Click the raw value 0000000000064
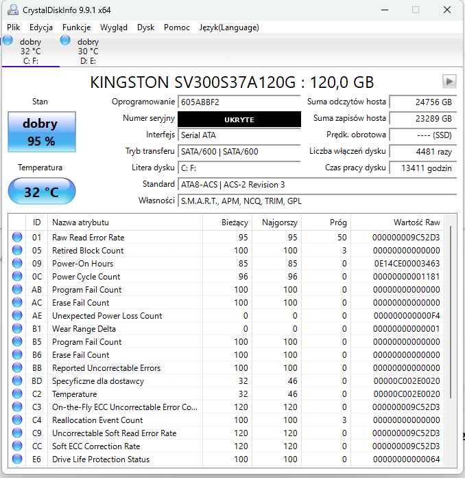 click(x=406, y=459)
